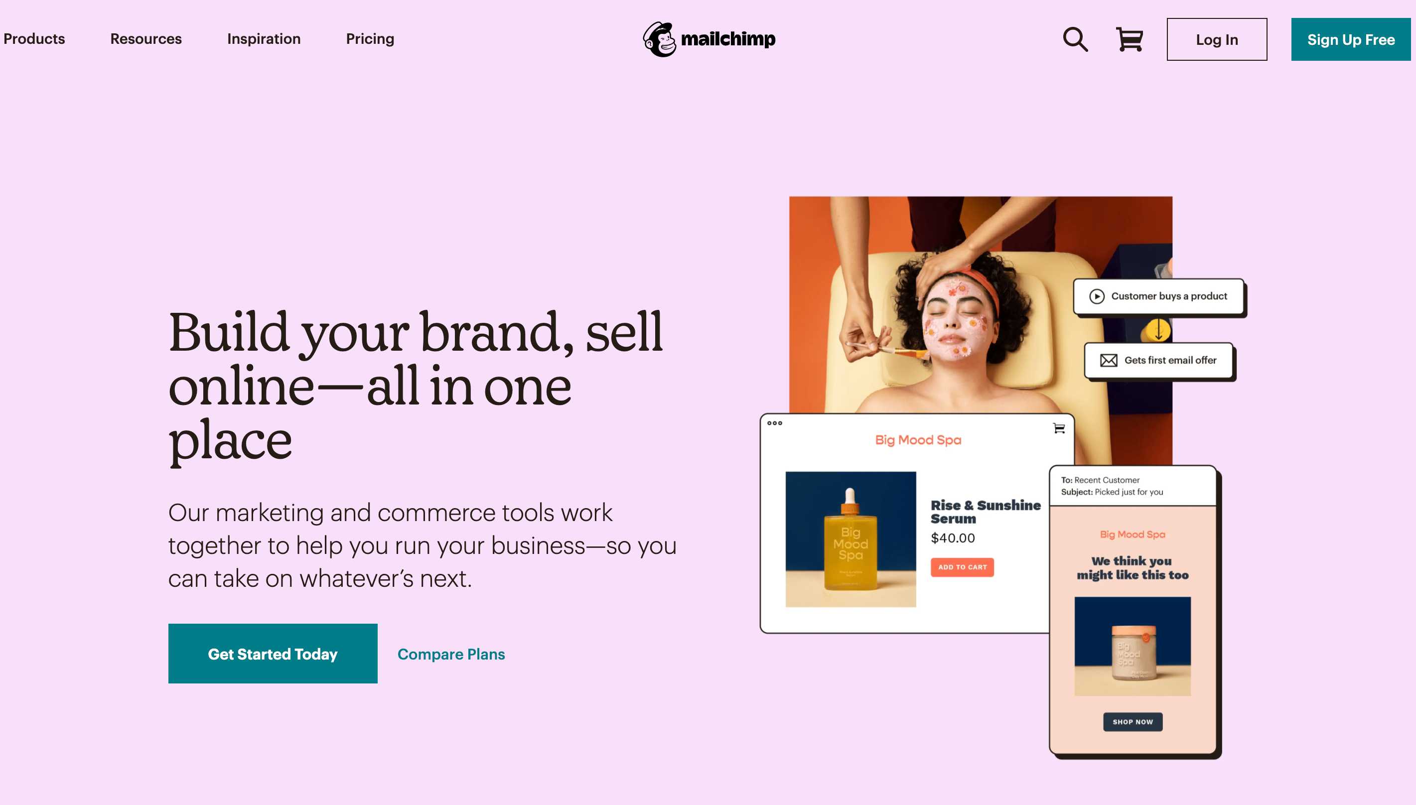Click the Sign Up Free button
Screen dimensions: 1416x805
tap(1351, 39)
